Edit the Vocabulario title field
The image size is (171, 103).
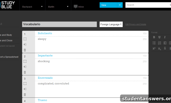(59, 24)
